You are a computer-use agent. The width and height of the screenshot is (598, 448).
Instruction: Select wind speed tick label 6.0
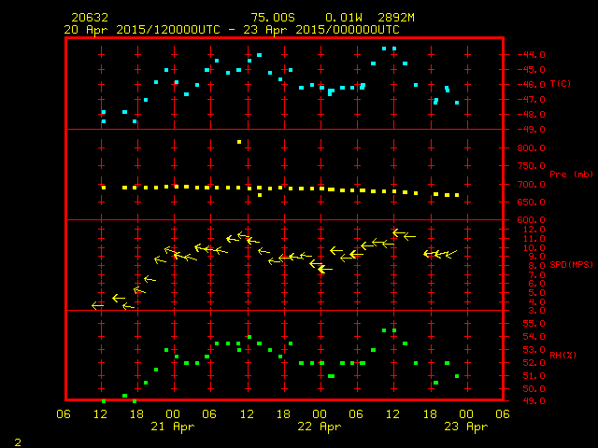(x=536, y=284)
